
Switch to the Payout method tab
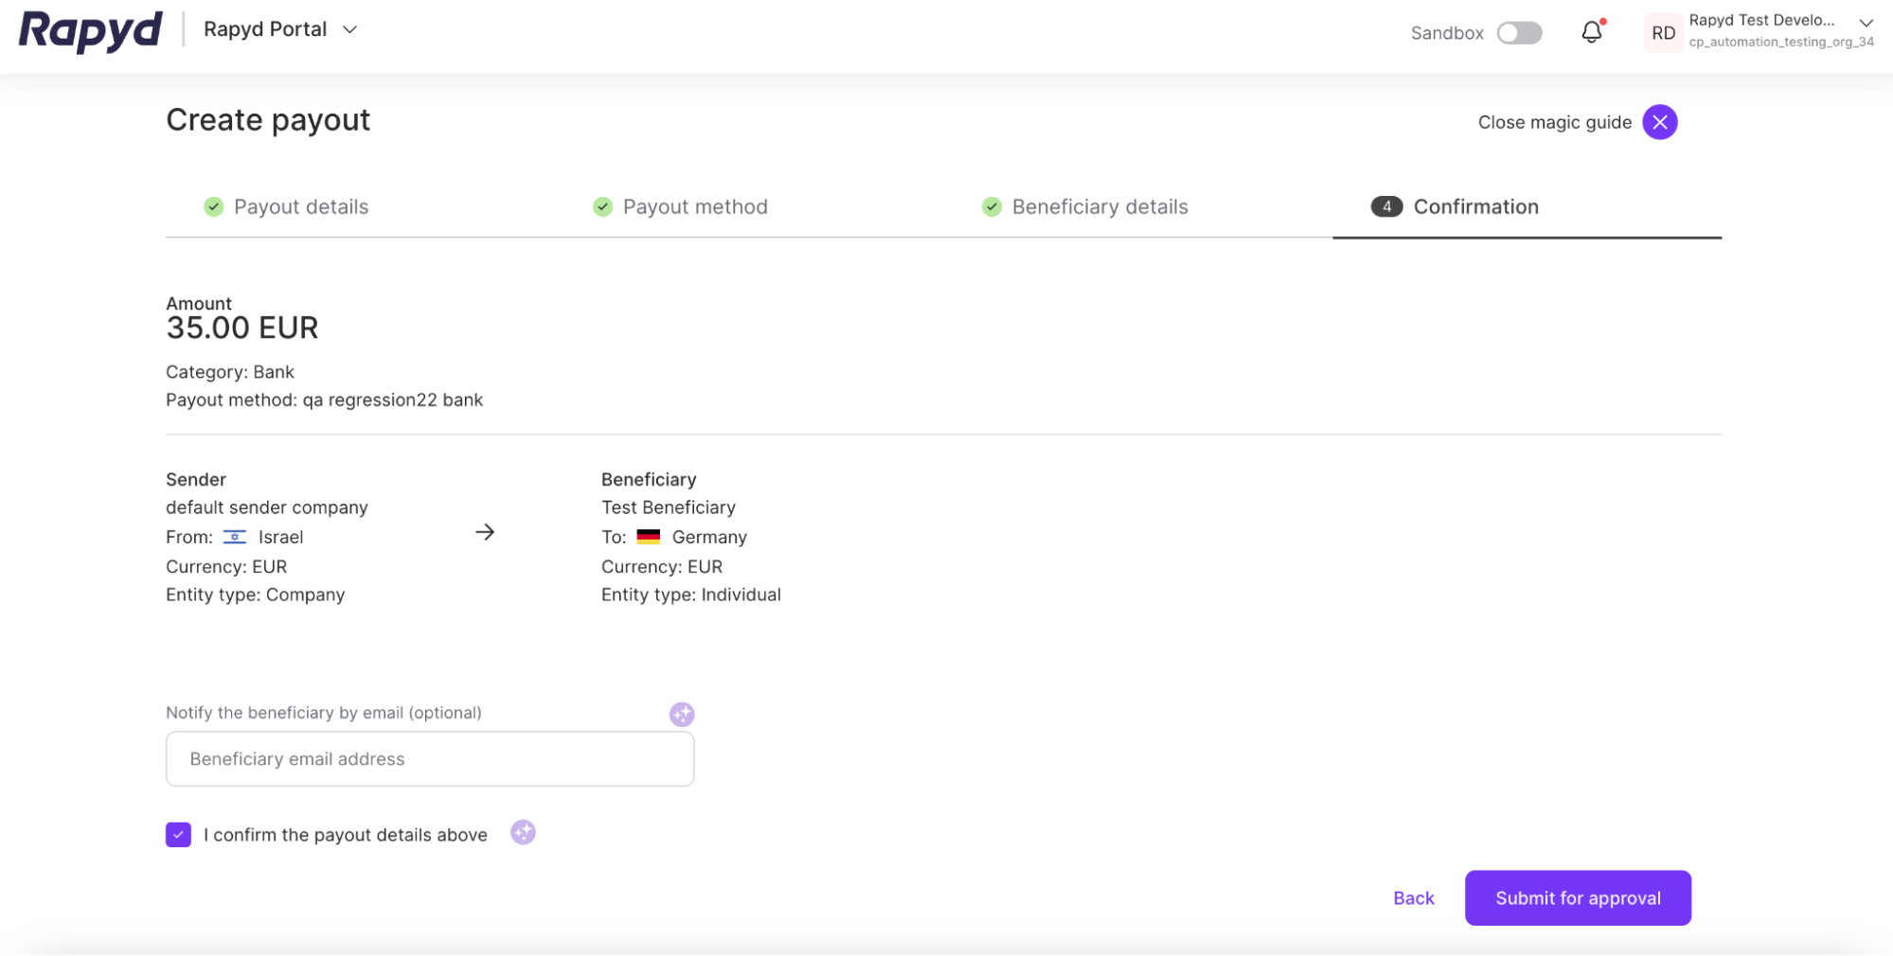[x=694, y=206]
